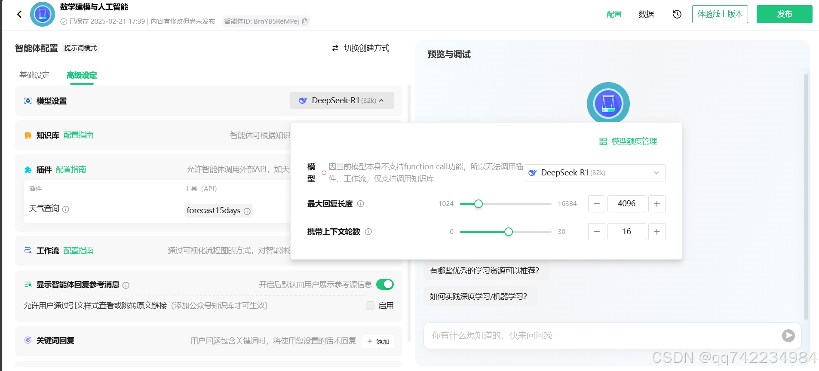The height and width of the screenshot is (371, 819).
Task: Open the 数据 top menu
Action: point(646,14)
